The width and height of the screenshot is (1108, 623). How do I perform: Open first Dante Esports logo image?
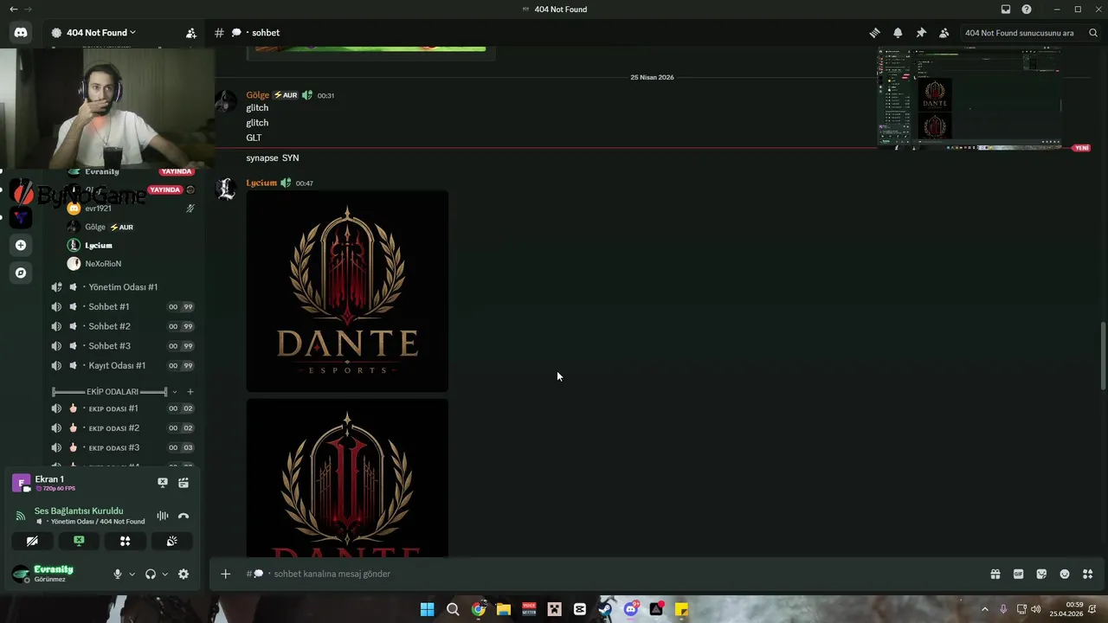pyautogui.click(x=347, y=292)
